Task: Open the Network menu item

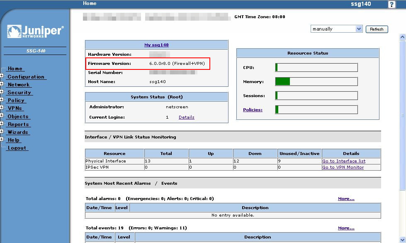Action: tap(19, 85)
